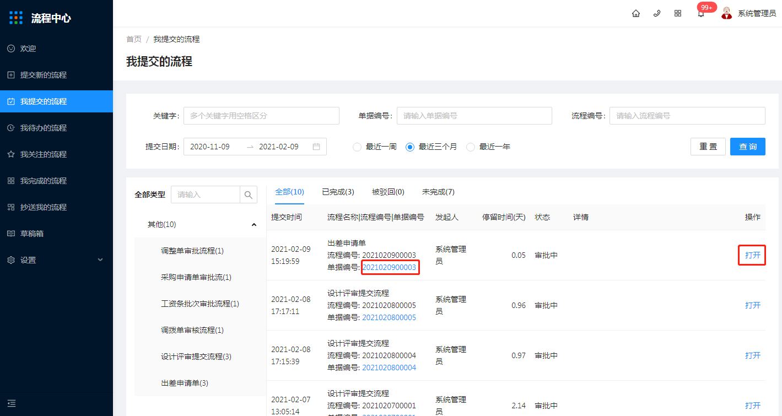Image resolution: width=782 pixels, height=416 pixels.
Task: Focus the 单据编号 input field
Action: point(474,116)
